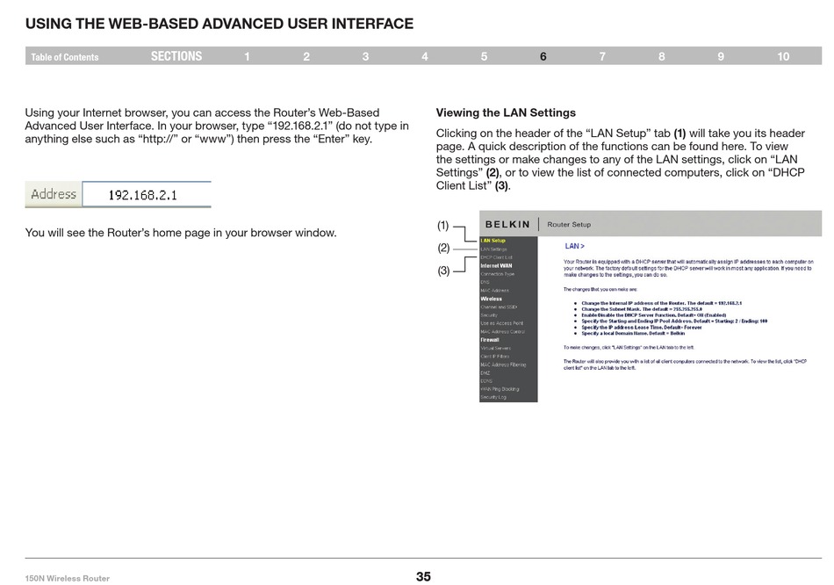Open the Table of Contents link
Screen dimensions: 834x585
64,57
